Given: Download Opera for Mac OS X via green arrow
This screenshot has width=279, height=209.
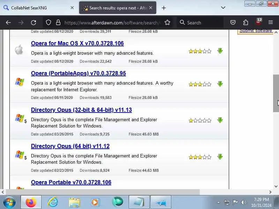Looking at the screenshot, I should [220, 51].
